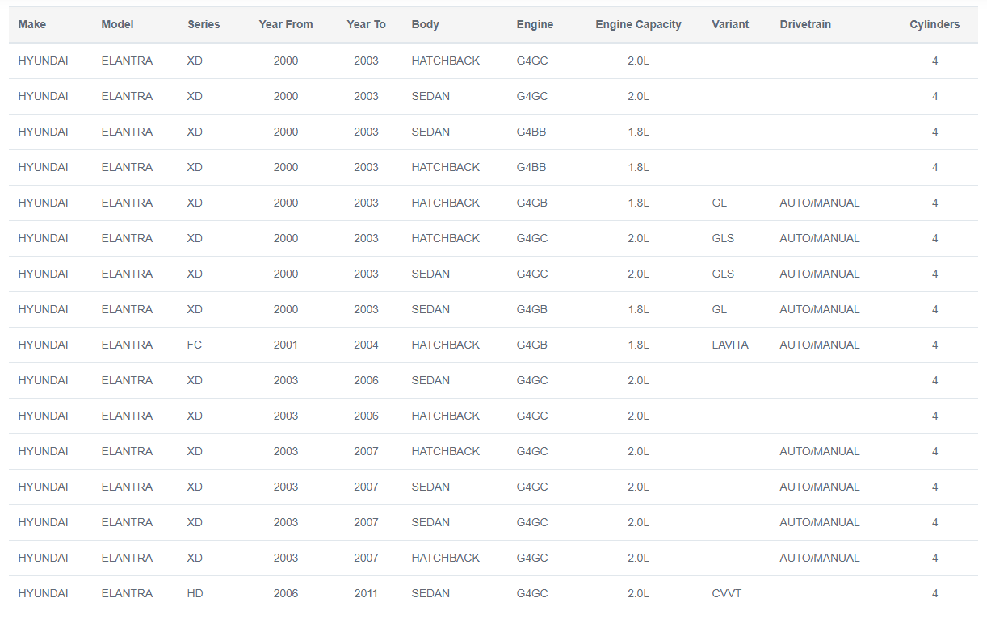This screenshot has height=636, width=987.
Task: Click the Variant column header
Action: (730, 24)
